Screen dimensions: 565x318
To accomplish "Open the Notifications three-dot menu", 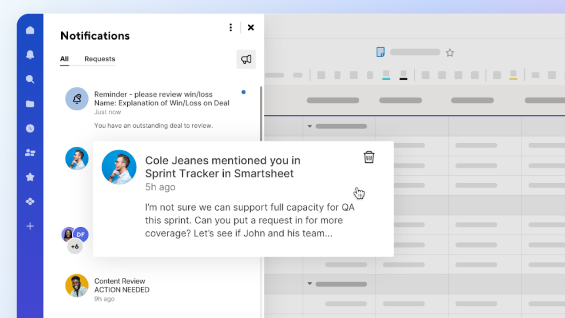I will tap(231, 27).
